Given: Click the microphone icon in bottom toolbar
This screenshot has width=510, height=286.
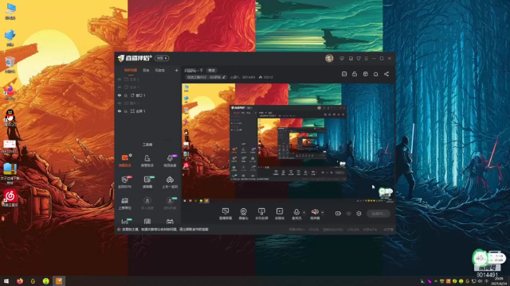Looking at the screenshot, I should [296, 212].
